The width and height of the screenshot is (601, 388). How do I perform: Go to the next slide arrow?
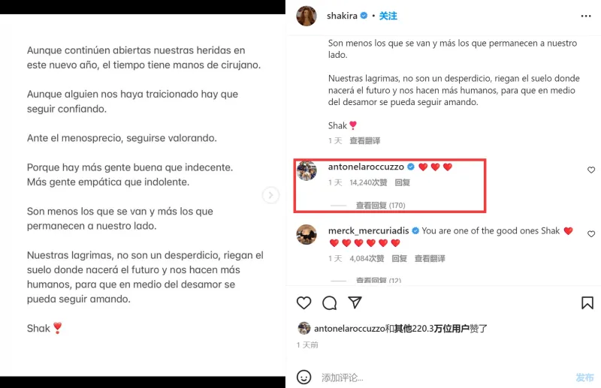point(270,195)
